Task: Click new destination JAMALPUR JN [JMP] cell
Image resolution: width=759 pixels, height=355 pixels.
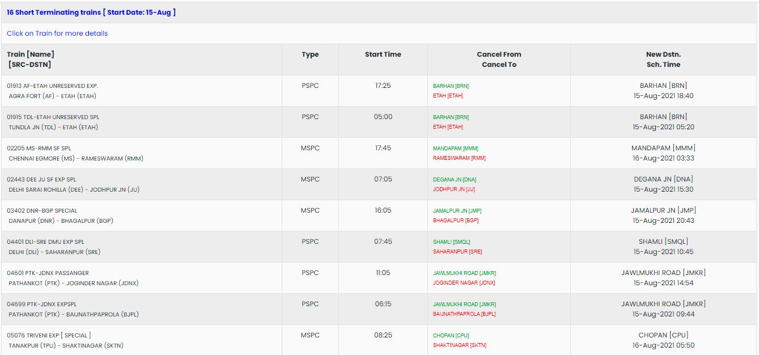Action: click(663, 210)
